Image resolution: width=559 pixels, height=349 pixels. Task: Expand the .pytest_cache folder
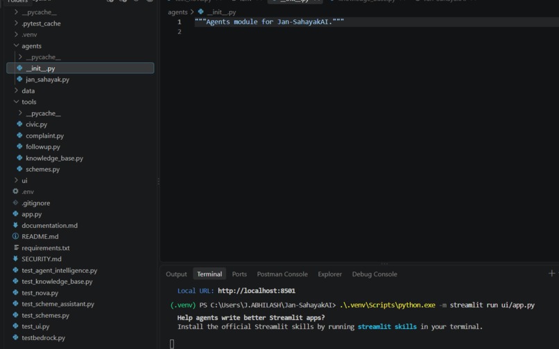tap(16, 23)
